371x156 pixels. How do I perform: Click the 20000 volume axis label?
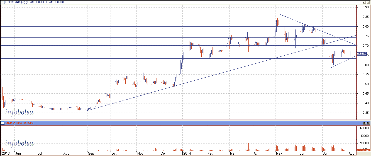(364, 143)
